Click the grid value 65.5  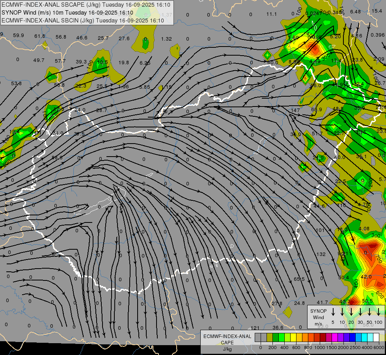click(x=299, y=279)
